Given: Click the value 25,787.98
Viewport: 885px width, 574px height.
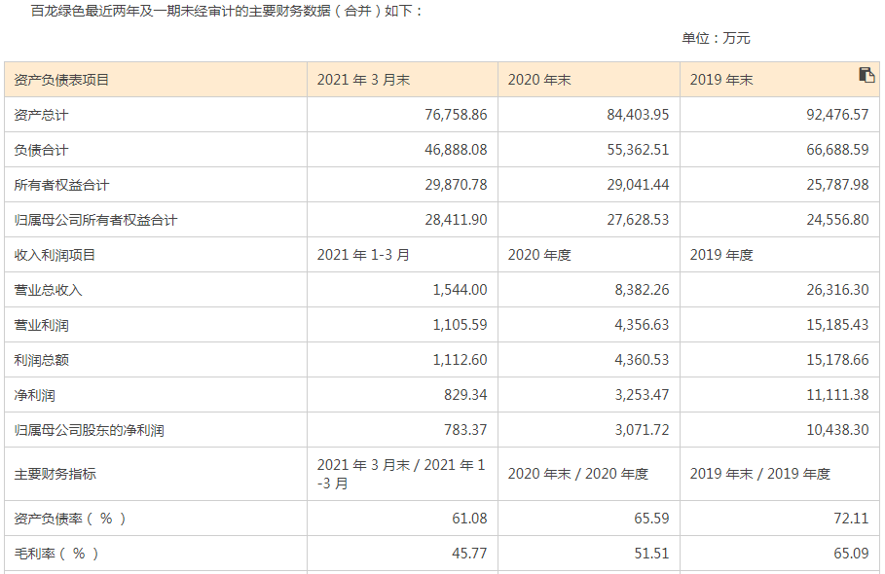Looking at the screenshot, I should pos(837,185).
